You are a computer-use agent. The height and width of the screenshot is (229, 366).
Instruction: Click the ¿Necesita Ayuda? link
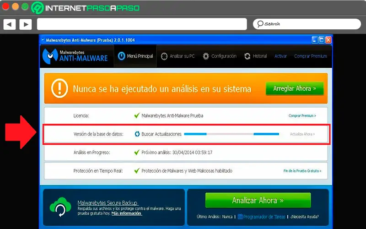coord(305,217)
